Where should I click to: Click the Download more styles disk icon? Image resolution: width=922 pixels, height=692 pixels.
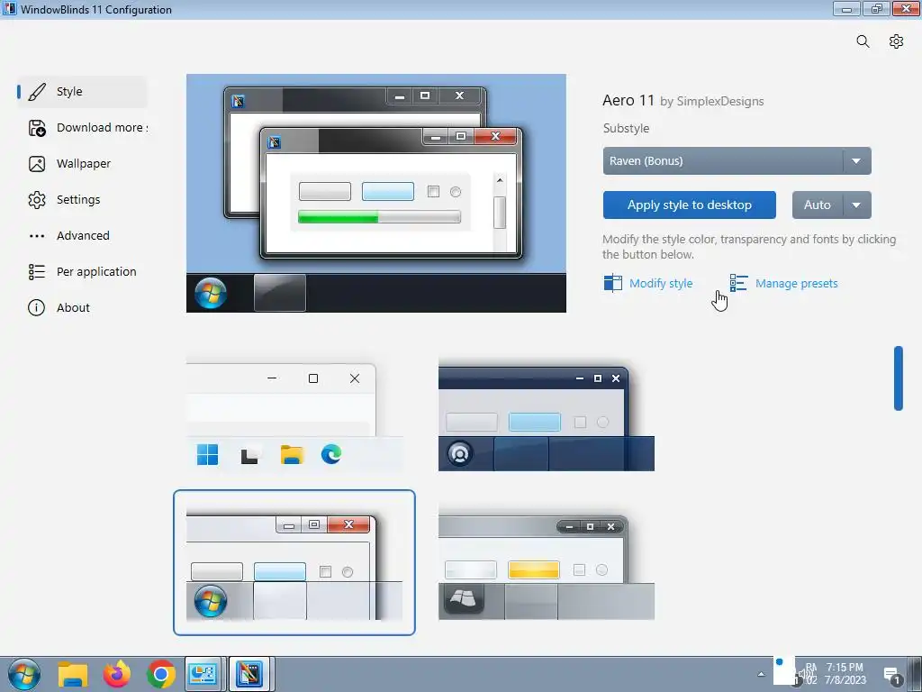click(36, 128)
